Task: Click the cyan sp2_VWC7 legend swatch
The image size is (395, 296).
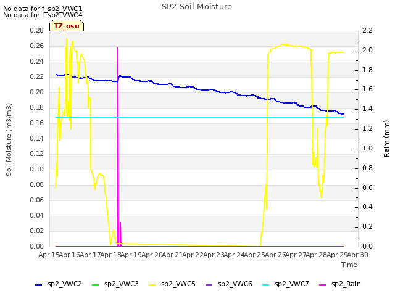Action: pyautogui.click(x=266, y=285)
